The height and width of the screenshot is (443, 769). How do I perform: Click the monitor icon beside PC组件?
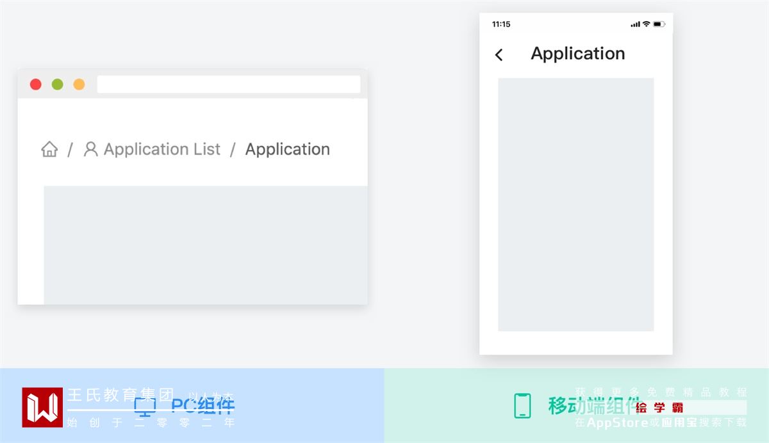[145, 406]
